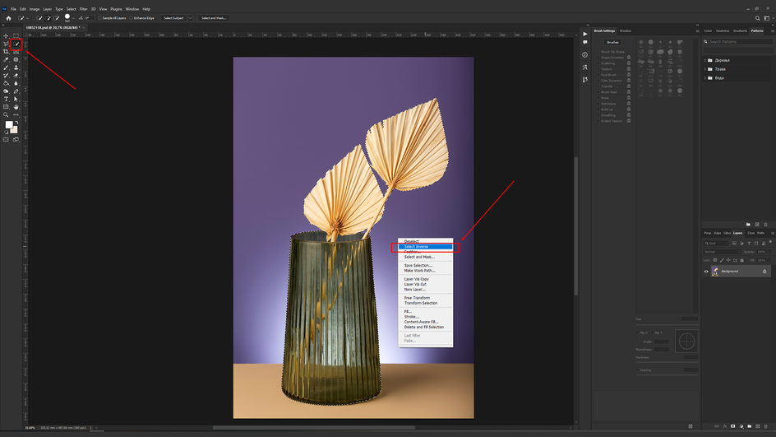Screen dimensions: 776x437
Task: Enable Sample All Layers checkbox
Action: click(99, 18)
